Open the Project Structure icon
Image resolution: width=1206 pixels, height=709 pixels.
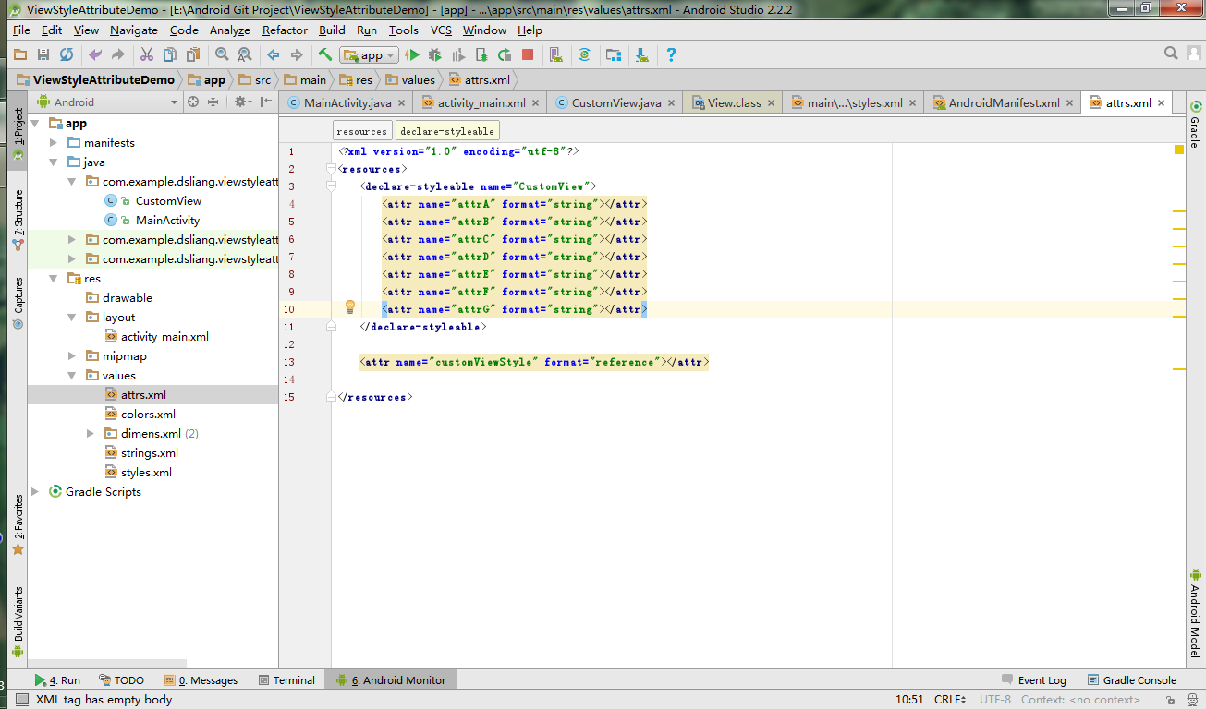coord(614,54)
